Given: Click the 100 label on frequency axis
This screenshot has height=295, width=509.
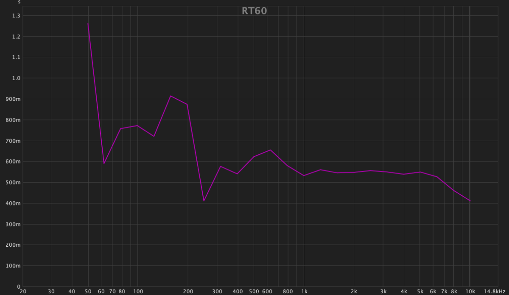Looking at the screenshot, I should click(138, 292).
